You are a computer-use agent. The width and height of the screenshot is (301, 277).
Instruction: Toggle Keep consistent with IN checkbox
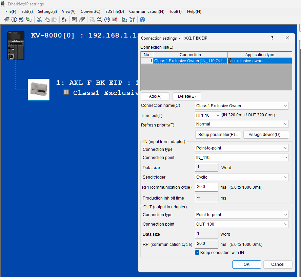click(x=197, y=253)
